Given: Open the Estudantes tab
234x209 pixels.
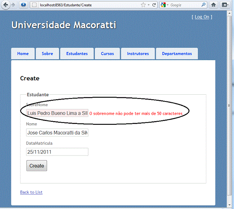Looking at the screenshot, I should click(77, 54).
